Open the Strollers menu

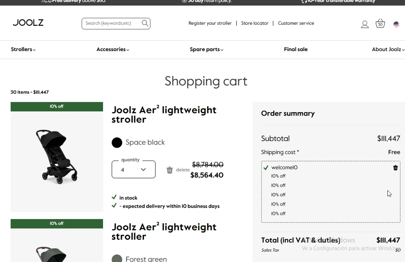coord(23,49)
